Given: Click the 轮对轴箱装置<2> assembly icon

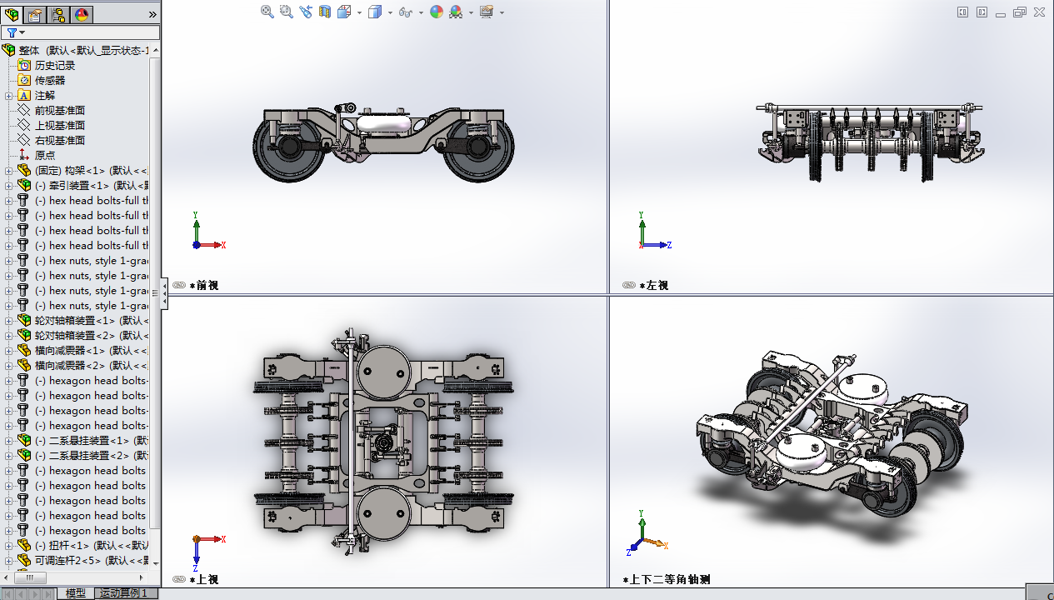Looking at the screenshot, I should pyautogui.click(x=23, y=335).
